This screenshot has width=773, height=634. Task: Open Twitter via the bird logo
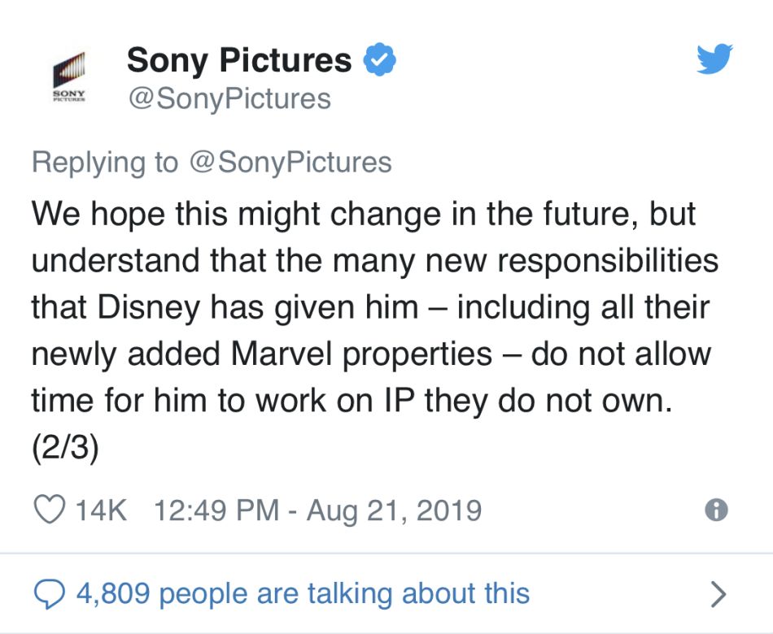[714, 60]
